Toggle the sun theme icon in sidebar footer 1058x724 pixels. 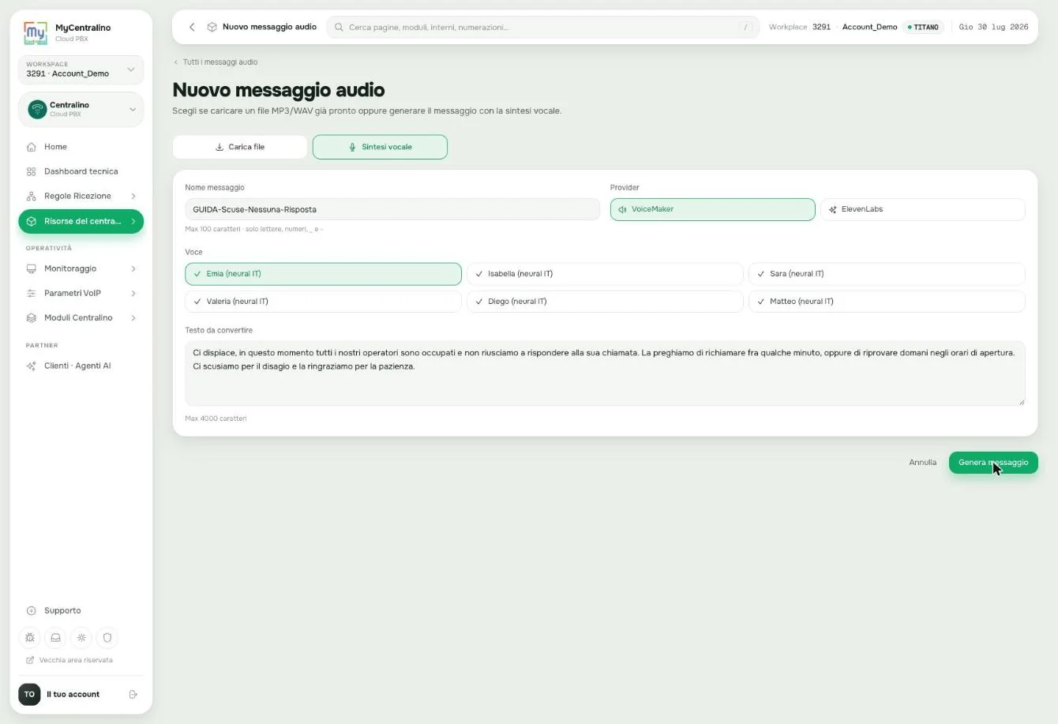81,637
